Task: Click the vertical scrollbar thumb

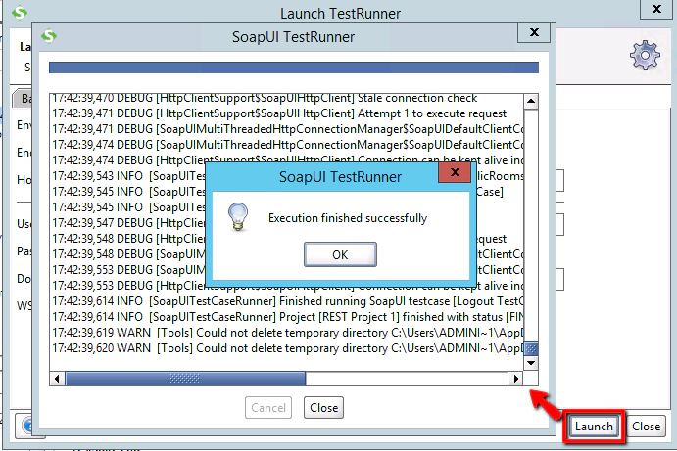Action: click(531, 348)
